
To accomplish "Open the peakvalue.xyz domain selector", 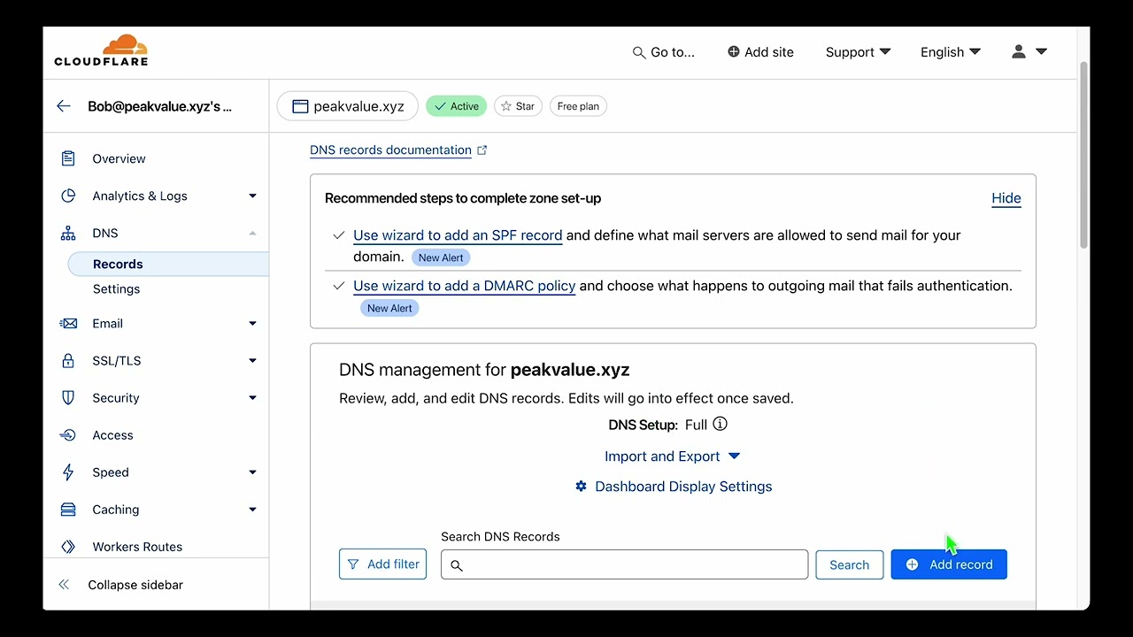I will pos(347,106).
